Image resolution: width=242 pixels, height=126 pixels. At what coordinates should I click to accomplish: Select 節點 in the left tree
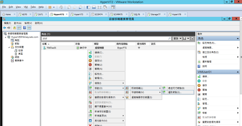[17, 44]
